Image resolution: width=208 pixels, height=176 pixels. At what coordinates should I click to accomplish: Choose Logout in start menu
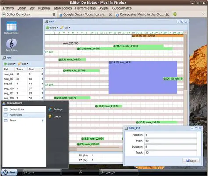[55, 116]
